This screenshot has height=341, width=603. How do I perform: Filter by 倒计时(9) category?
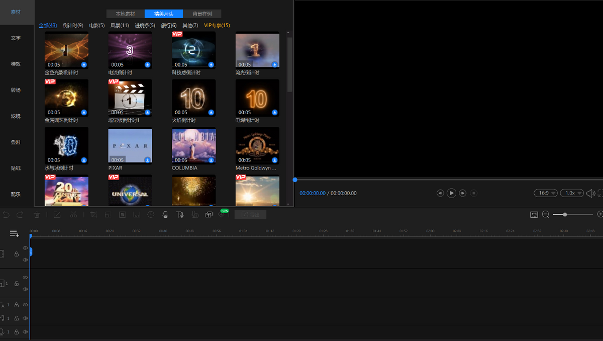(73, 25)
